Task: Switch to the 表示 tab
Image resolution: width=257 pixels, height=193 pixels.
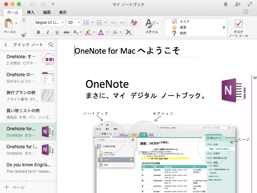Action: tap(63, 12)
